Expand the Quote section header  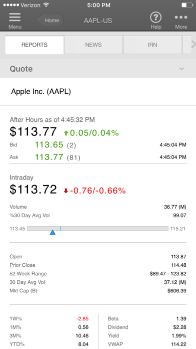point(98,69)
